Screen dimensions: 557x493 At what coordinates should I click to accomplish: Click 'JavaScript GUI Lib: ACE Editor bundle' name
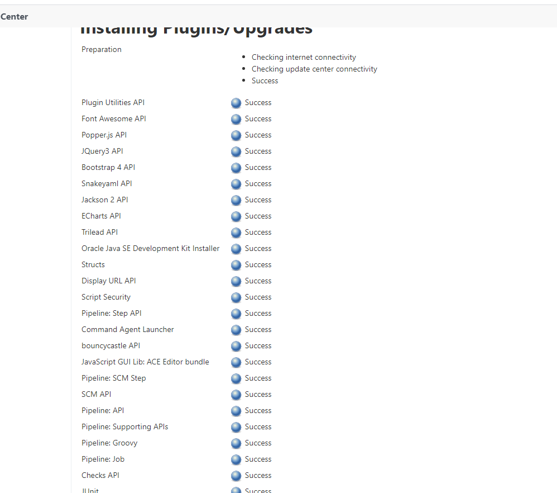tap(145, 362)
